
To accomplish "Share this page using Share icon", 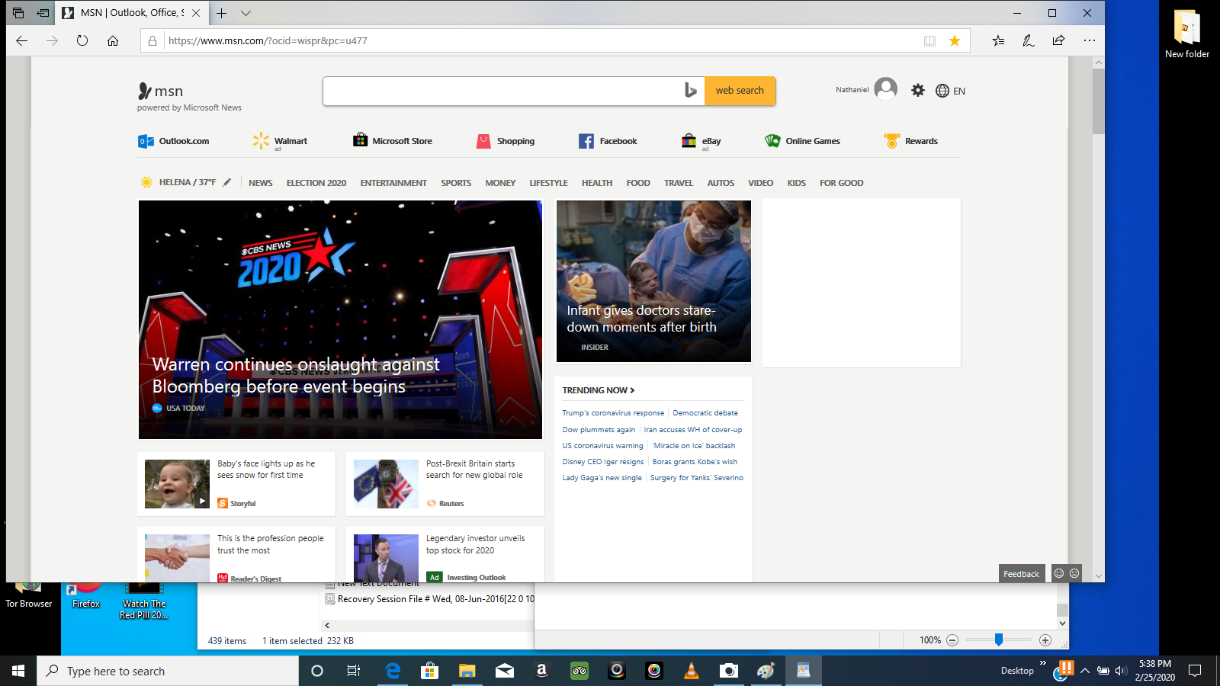I will pyautogui.click(x=1058, y=40).
